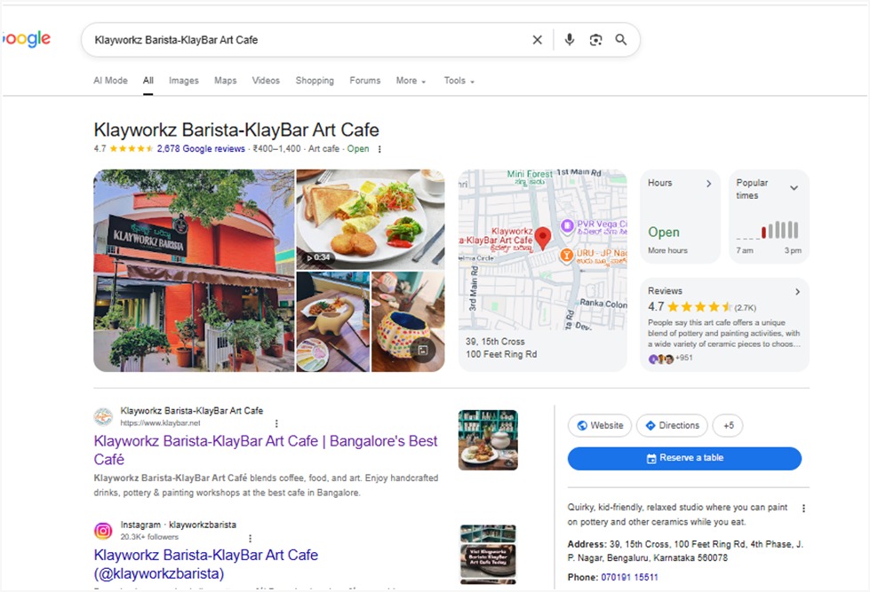Open the three-dot menu beside the Open status

click(379, 149)
